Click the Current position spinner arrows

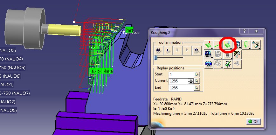pyautogui.click(x=191, y=81)
